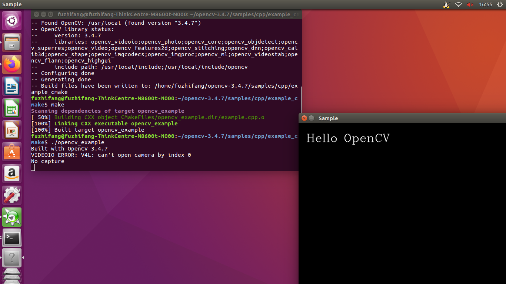This screenshot has height=284, width=506.
Task: Switch to the Terminal icon in the dock
Action: (x=12, y=239)
